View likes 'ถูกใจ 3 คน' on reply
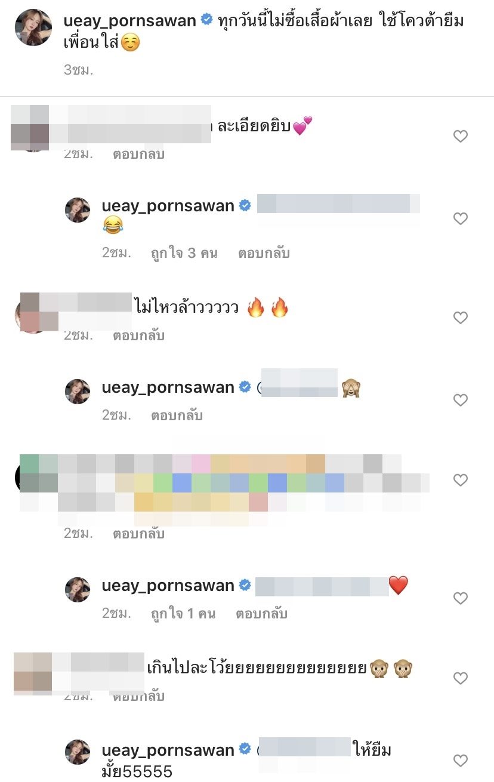 click(184, 253)
